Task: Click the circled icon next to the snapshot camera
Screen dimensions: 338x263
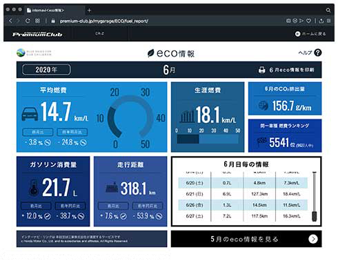Action: [295, 21]
